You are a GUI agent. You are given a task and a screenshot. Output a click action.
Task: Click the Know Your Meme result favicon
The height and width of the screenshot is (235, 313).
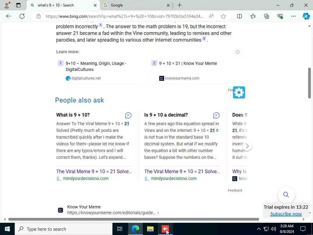[x=61, y=210]
